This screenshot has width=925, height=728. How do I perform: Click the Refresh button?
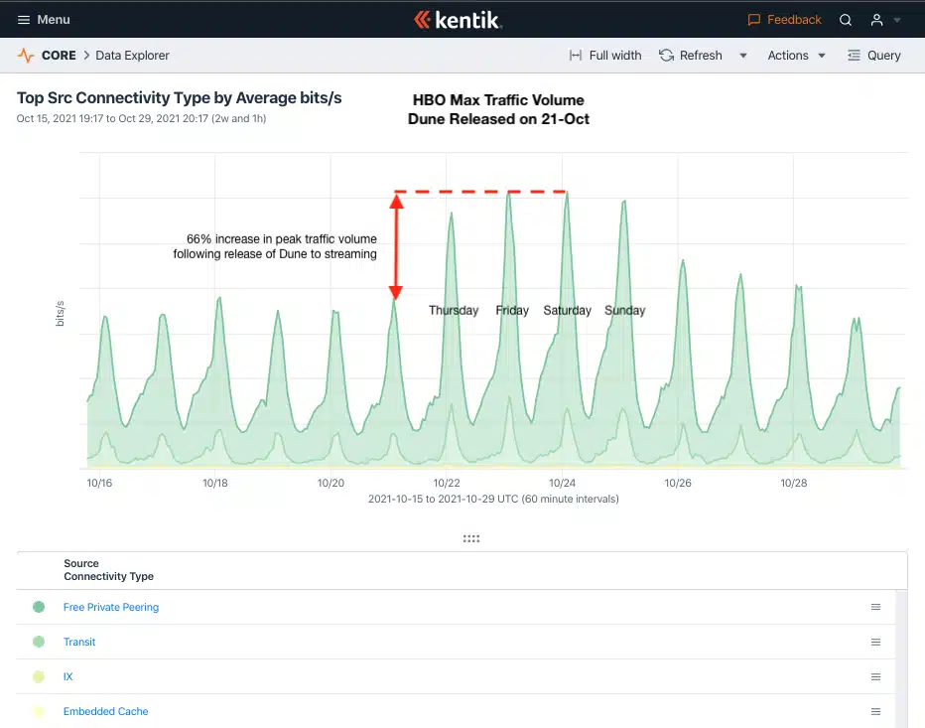pos(691,56)
